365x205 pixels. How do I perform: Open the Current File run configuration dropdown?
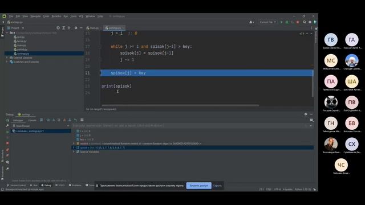267,22
